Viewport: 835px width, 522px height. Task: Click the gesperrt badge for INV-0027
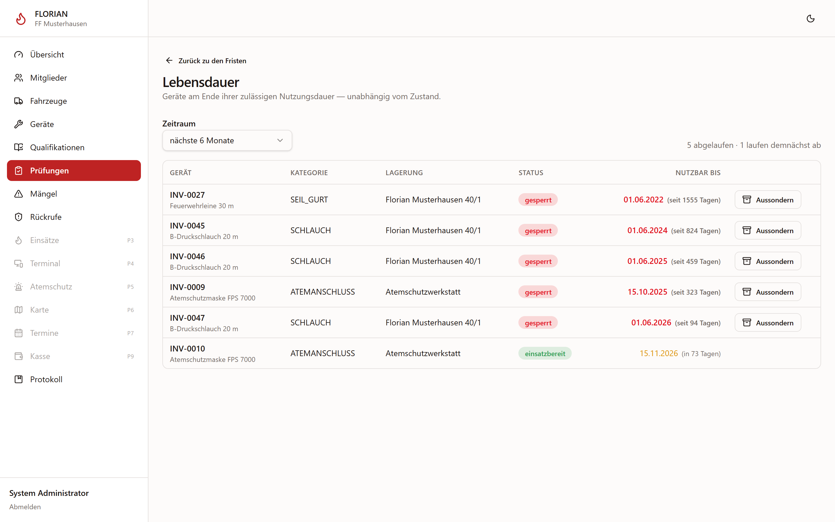pos(538,200)
